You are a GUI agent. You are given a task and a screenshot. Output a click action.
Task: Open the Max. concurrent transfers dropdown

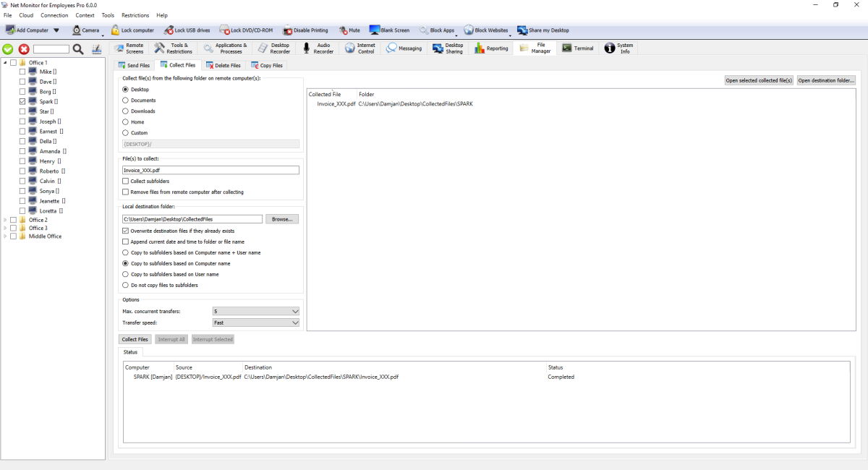[x=255, y=311]
